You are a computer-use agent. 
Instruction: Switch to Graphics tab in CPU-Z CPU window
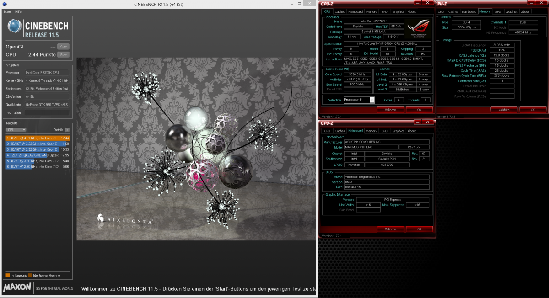click(x=398, y=11)
